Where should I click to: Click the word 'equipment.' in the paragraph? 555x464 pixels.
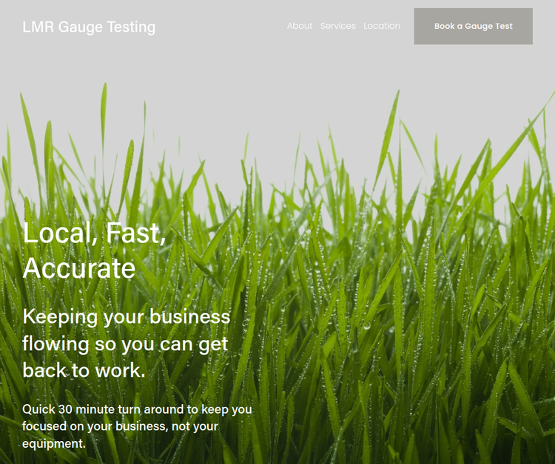(x=54, y=443)
